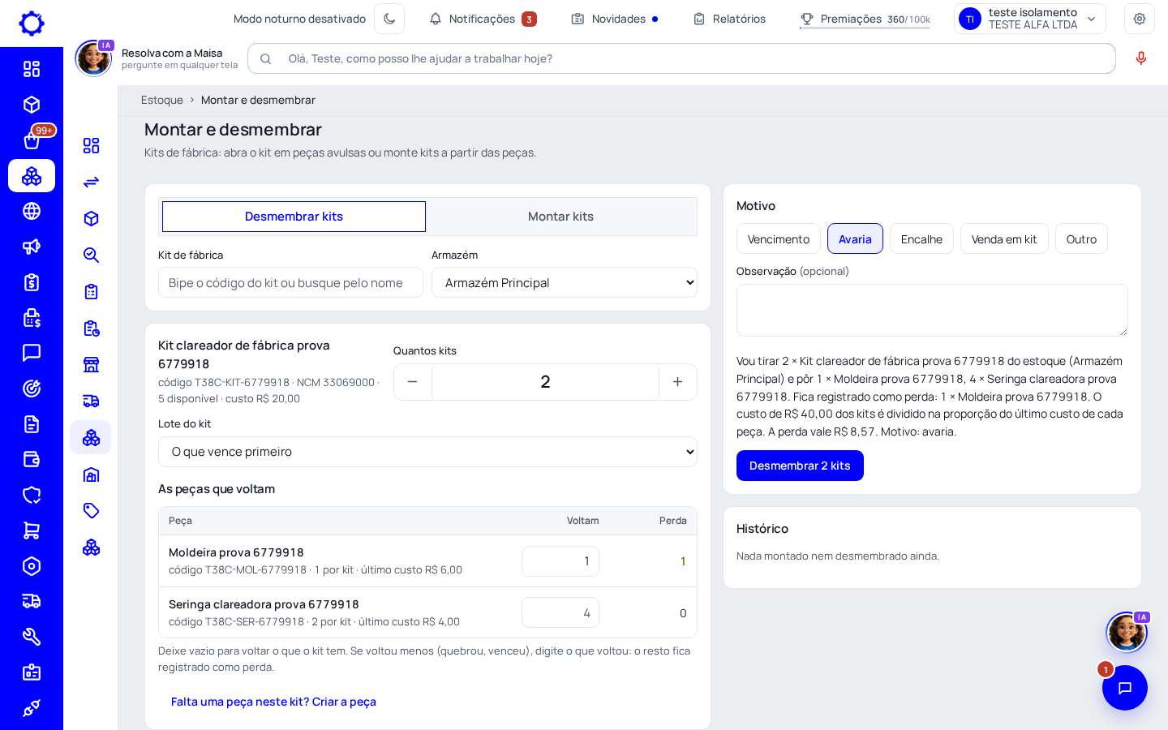Screen dimensions: 1168x730
Task: Increase the kit quantity with the plus button
Action: (x=678, y=382)
